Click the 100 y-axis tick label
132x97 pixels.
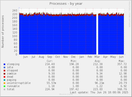tap(15, 36)
